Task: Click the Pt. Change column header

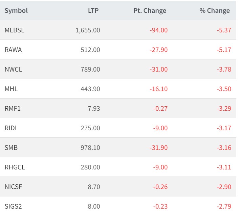Action: click(x=150, y=10)
